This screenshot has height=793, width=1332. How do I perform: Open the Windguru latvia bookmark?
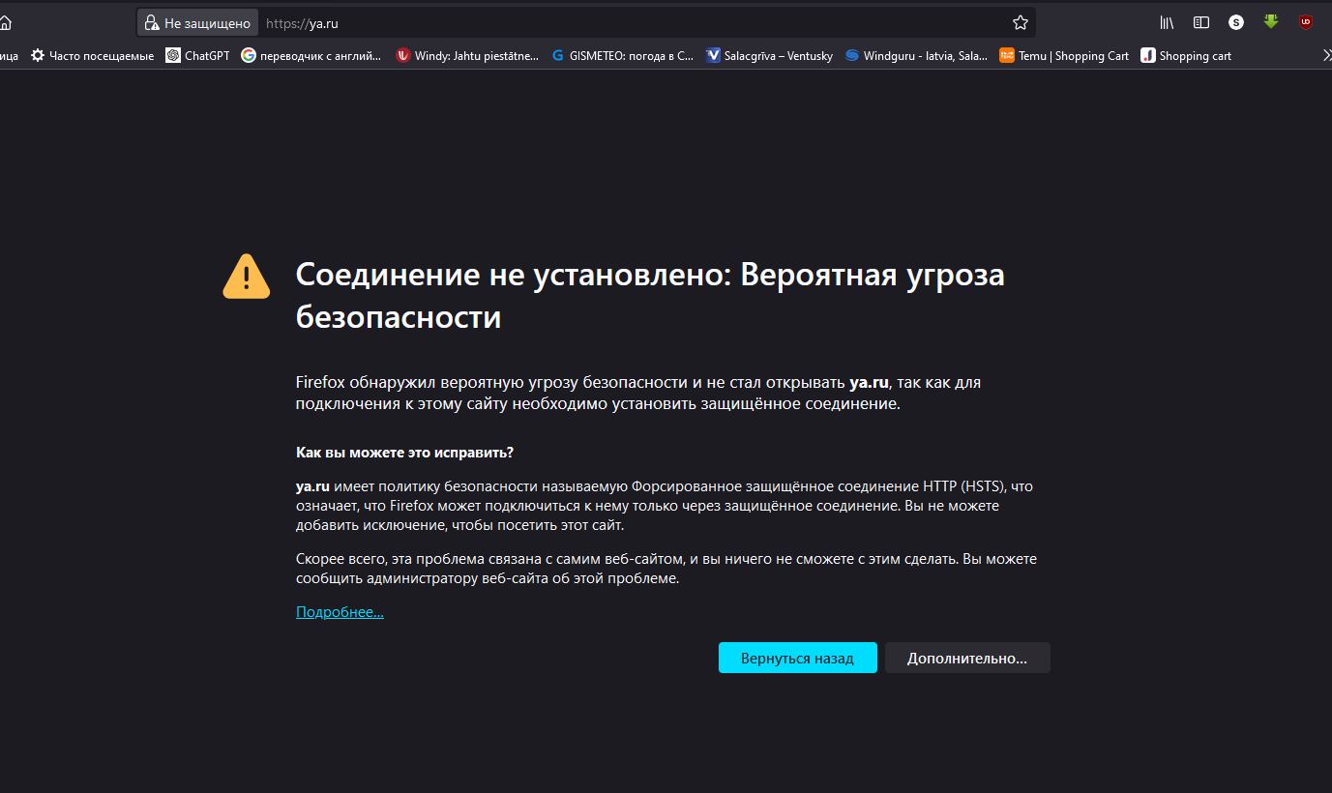[x=916, y=55]
